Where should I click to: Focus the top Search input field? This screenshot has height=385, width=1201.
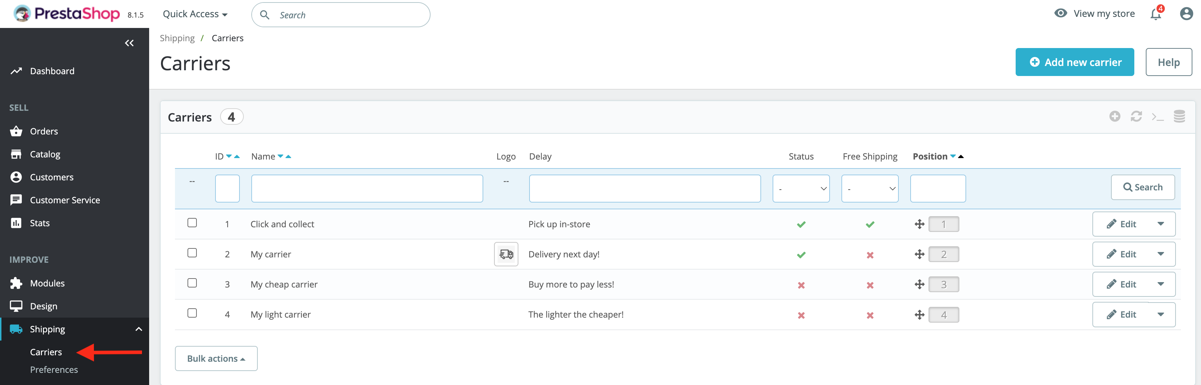[341, 15]
